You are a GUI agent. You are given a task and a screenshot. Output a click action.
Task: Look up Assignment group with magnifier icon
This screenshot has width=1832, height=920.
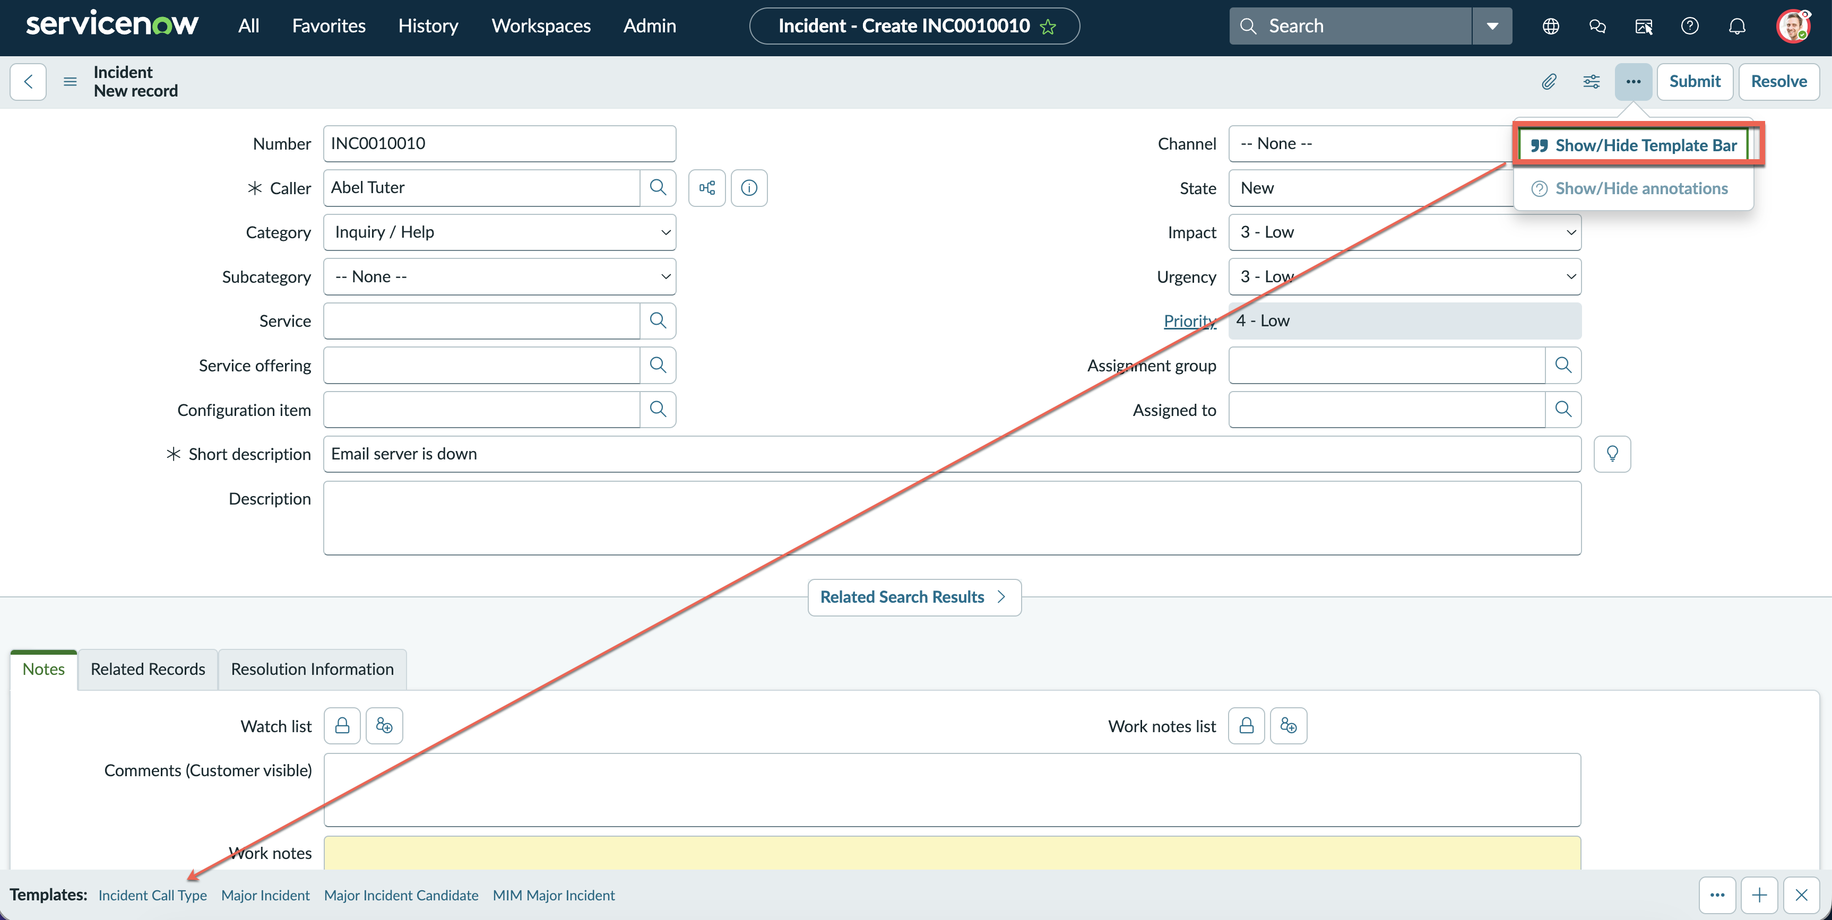tap(1563, 366)
